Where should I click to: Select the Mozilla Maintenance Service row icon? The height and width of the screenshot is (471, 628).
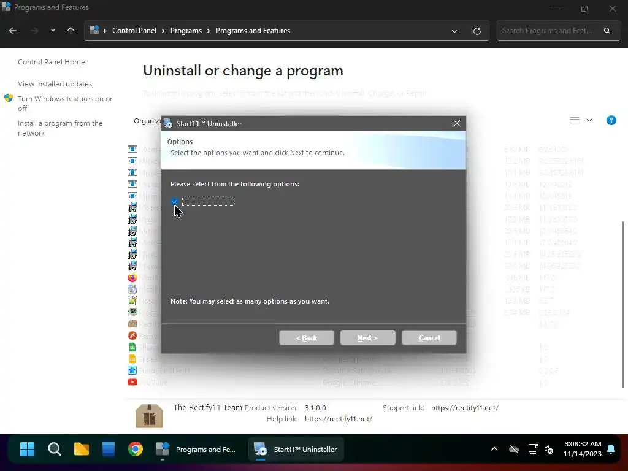[132, 289]
